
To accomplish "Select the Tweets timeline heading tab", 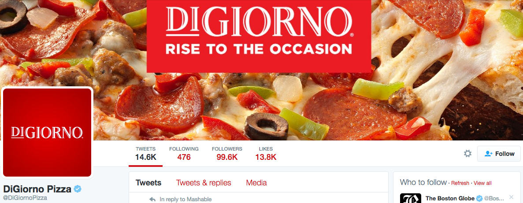I will coord(148,183).
